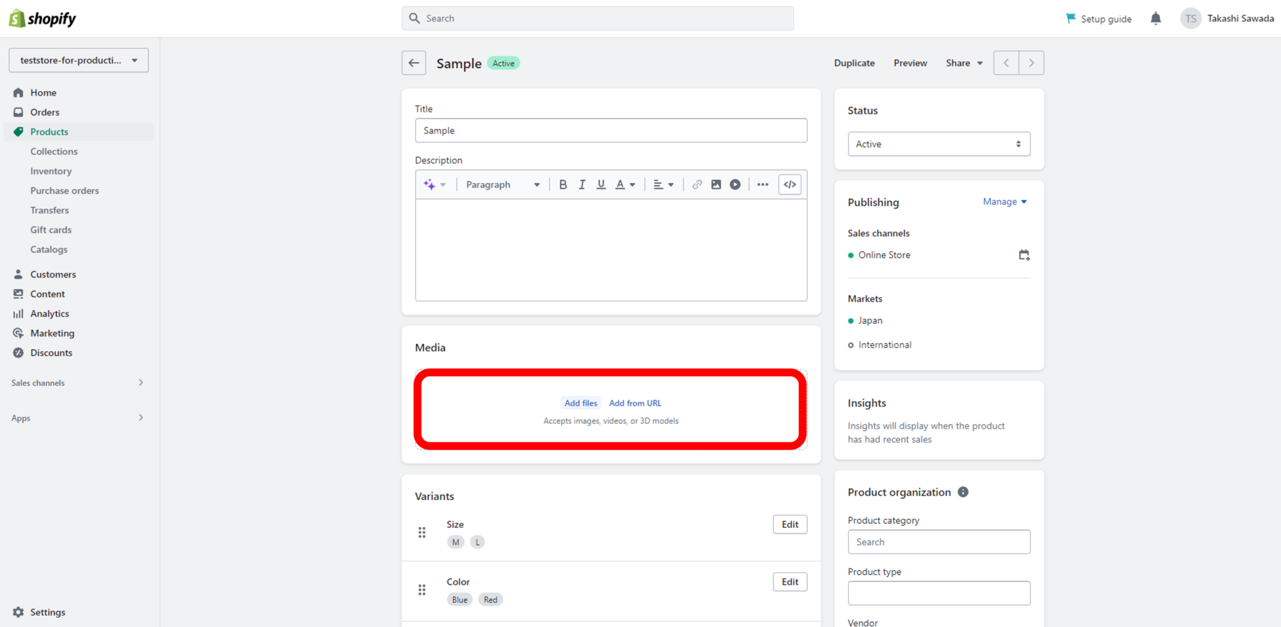Click inside the Title input field
Viewport: 1281px width, 627px height.
point(611,130)
